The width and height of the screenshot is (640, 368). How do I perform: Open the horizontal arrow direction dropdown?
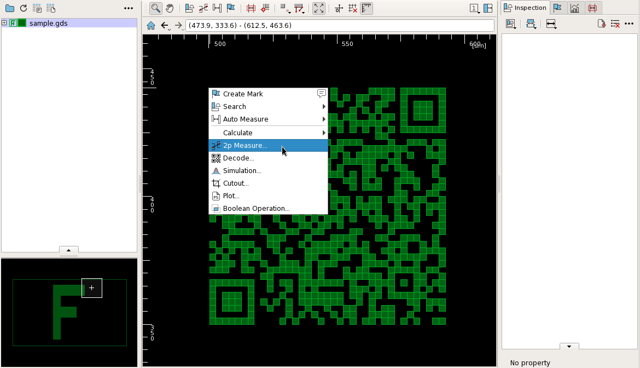(x=551, y=24)
